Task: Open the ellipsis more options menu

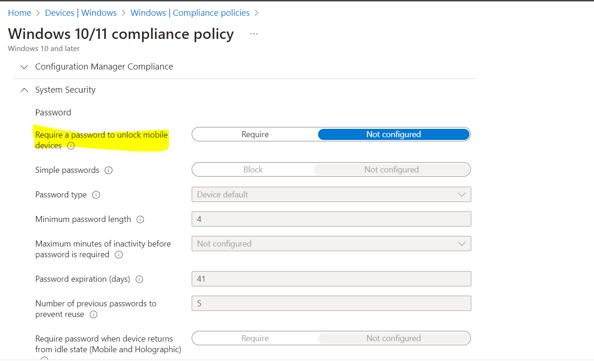Action: [x=254, y=34]
